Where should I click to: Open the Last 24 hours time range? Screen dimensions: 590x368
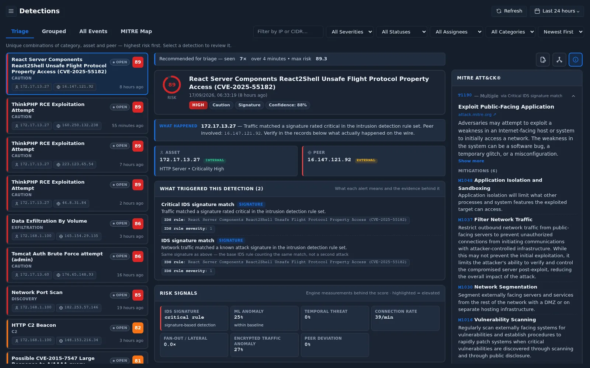pyautogui.click(x=557, y=11)
